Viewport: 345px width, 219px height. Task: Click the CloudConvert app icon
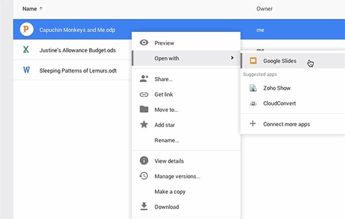pos(253,103)
